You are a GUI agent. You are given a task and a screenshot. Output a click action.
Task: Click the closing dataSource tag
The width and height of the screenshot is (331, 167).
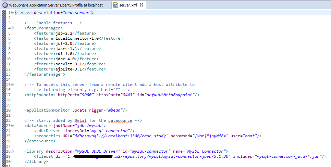40,141
